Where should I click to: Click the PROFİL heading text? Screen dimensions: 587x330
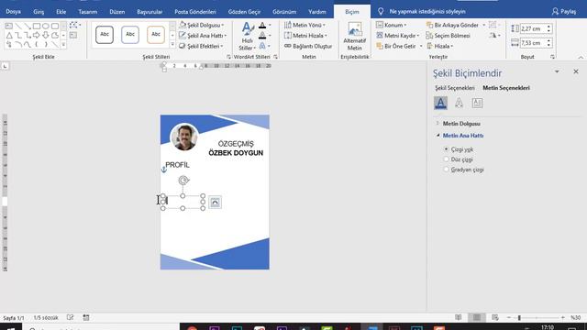[177, 165]
